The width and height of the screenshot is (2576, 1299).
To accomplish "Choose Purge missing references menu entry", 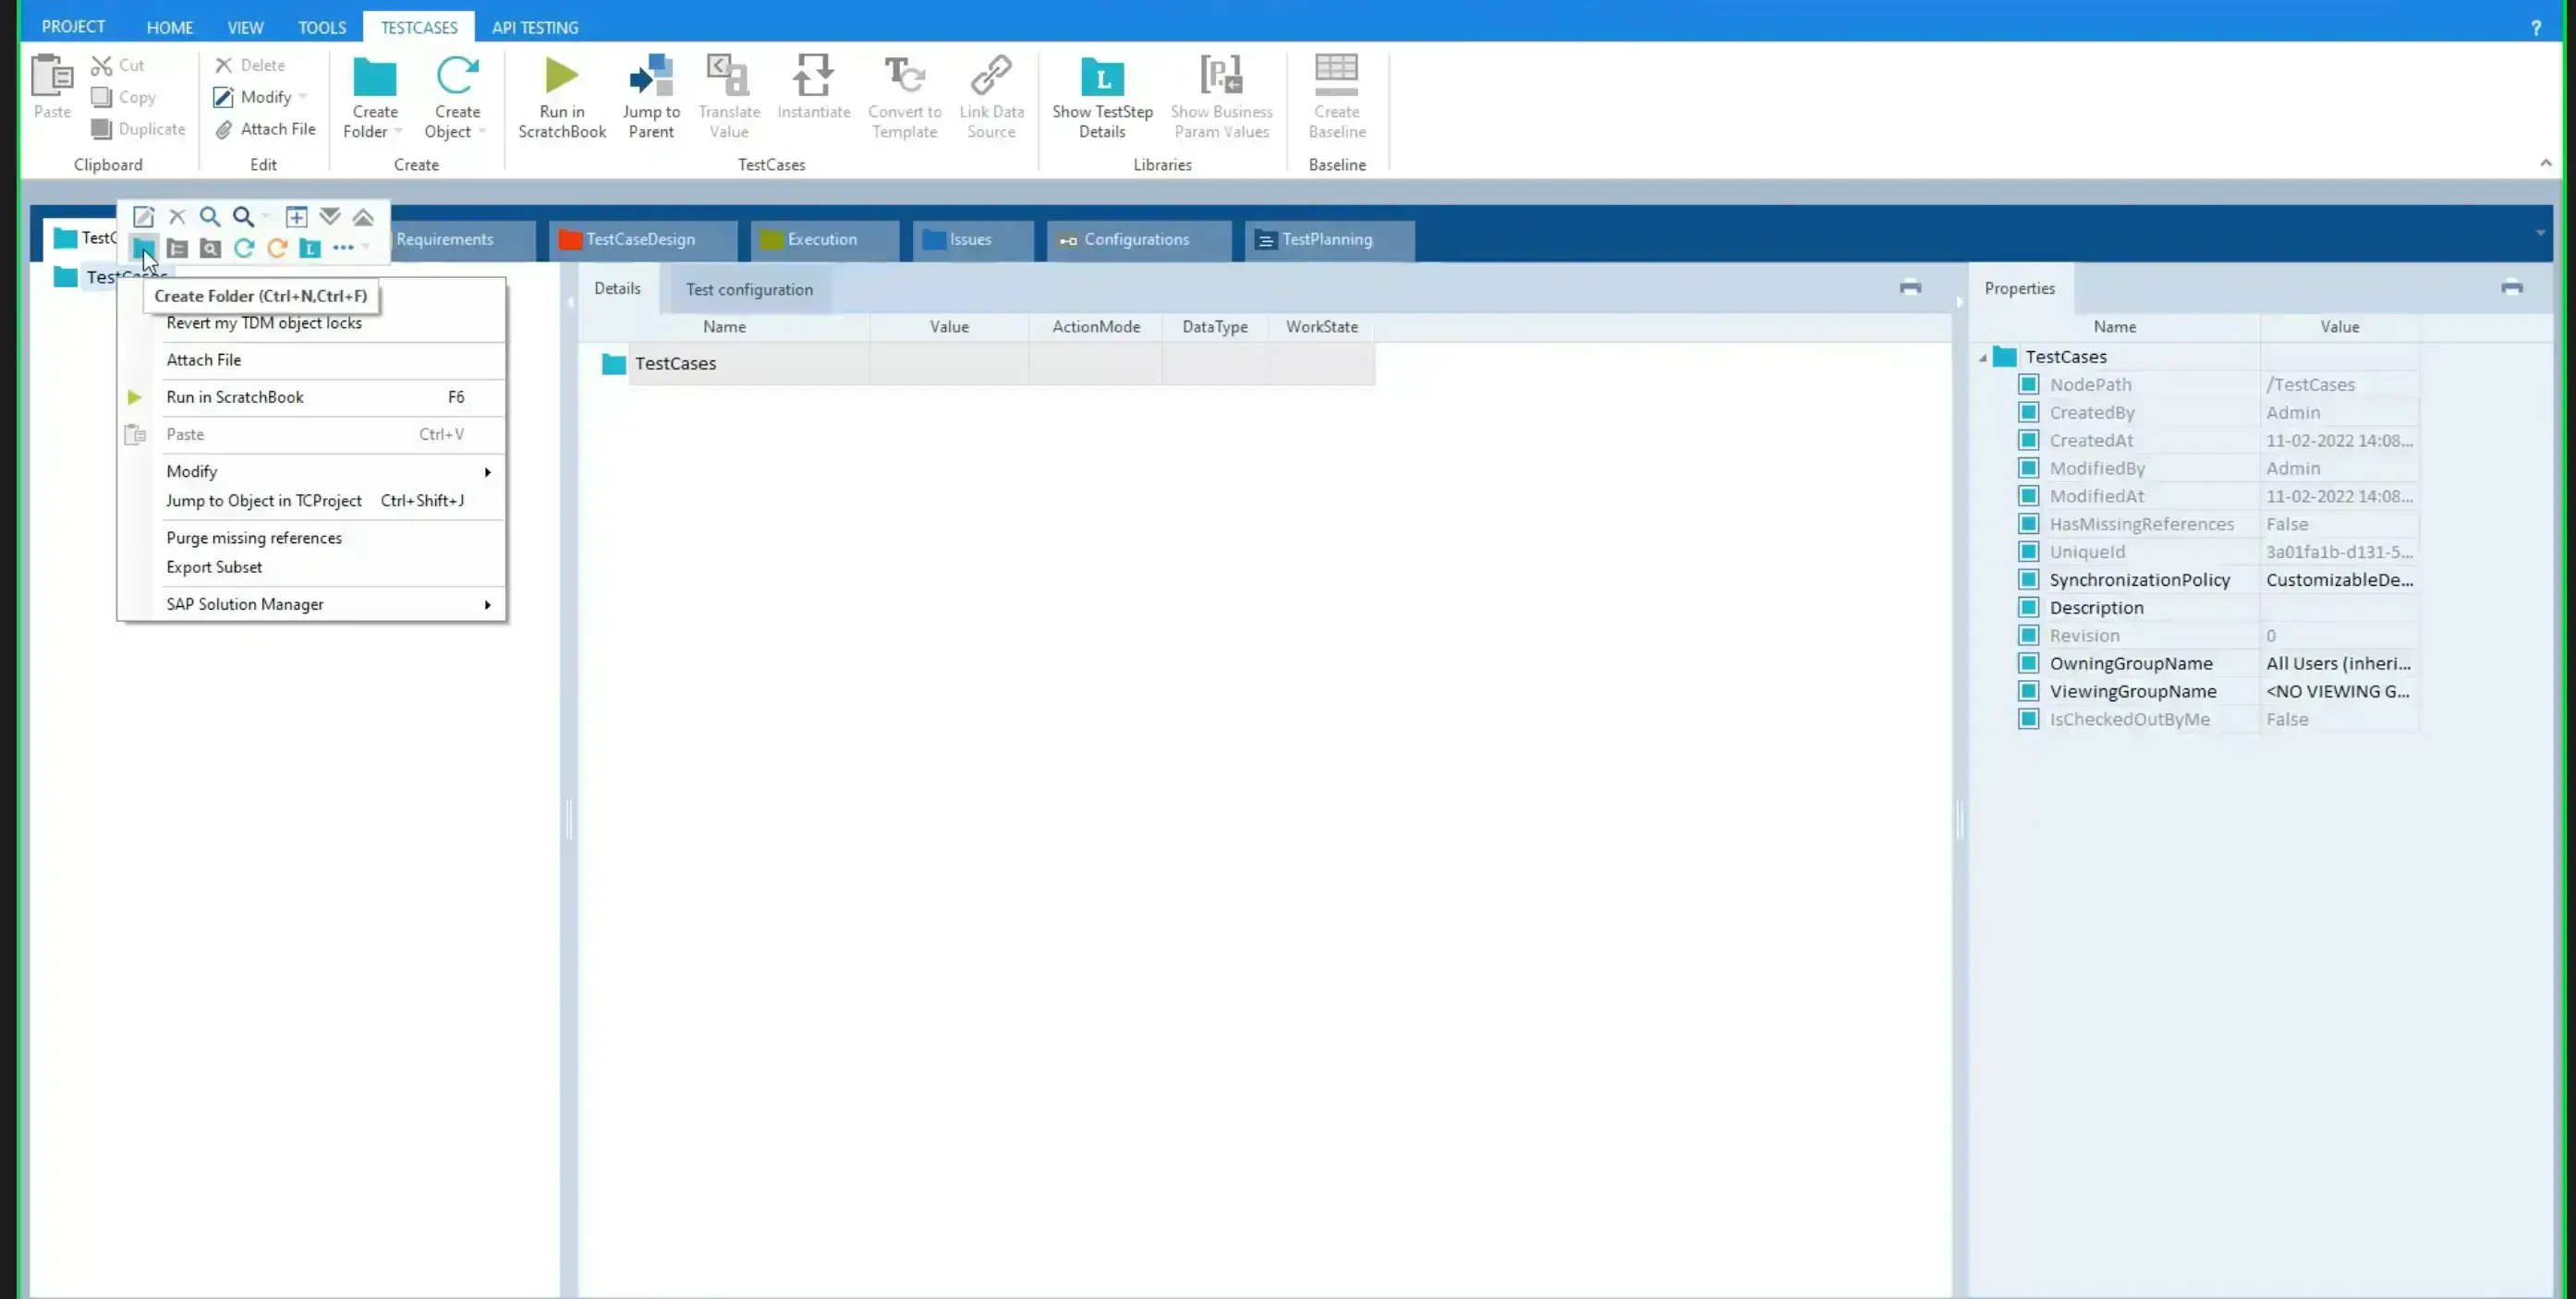I will click(254, 538).
